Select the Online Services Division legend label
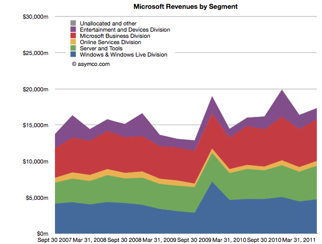322x244 pixels. 110,42
